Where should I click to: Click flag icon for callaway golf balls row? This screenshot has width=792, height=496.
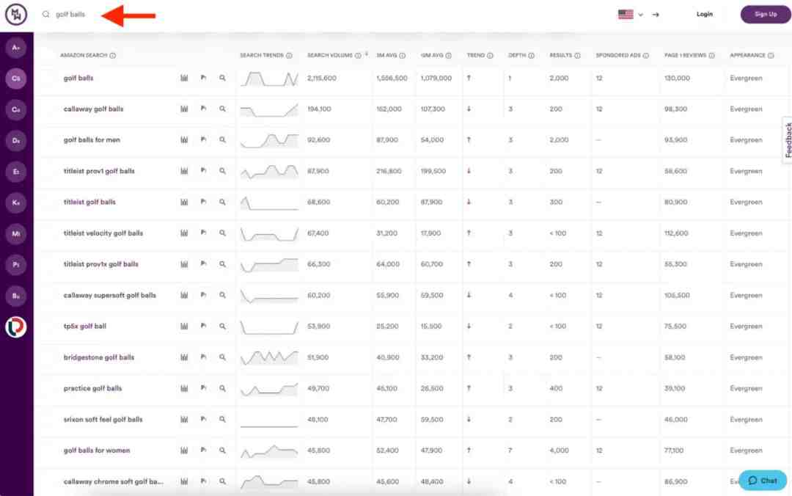203,109
